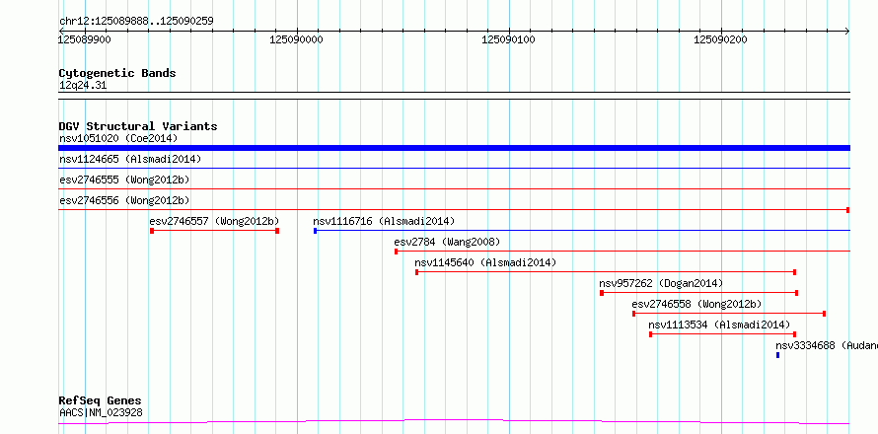
Task: Click the thin blue nsv1124665 variant line
Action: (454, 168)
